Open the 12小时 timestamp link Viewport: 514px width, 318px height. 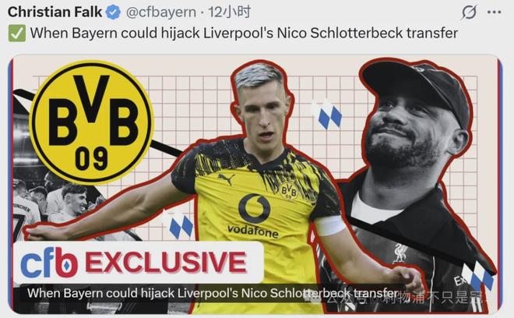coord(229,12)
